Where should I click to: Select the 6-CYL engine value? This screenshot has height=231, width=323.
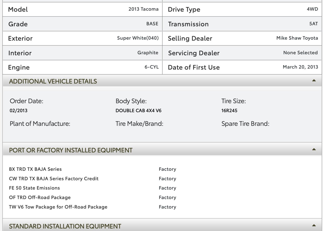tap(152, 67)
